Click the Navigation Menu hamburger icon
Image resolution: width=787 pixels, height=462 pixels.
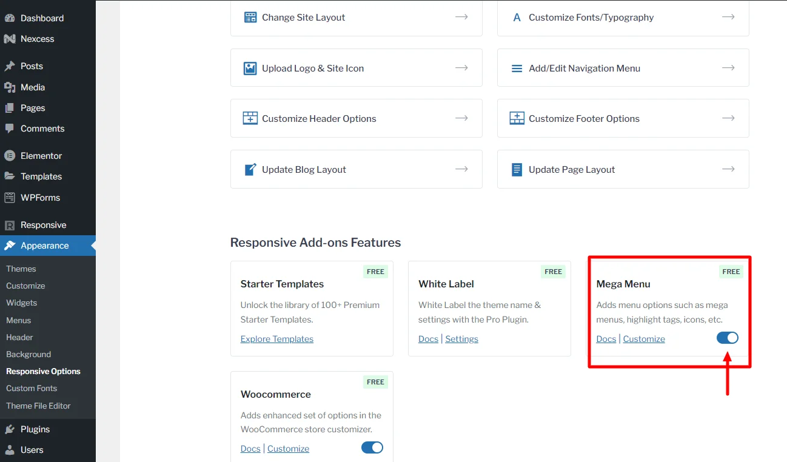point(517,69)
